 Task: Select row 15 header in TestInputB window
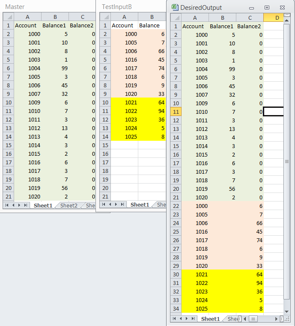click(105, 145)
